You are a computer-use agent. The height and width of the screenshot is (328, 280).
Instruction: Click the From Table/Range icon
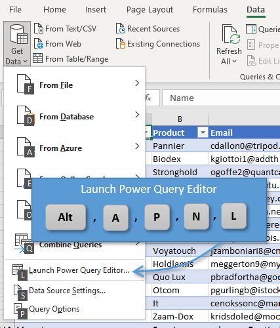37,58
